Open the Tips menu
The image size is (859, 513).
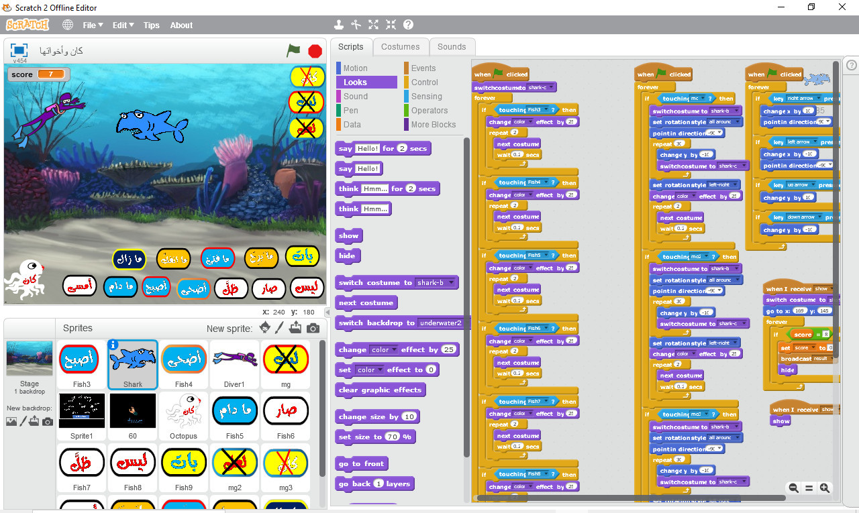[x=152, y=25]
